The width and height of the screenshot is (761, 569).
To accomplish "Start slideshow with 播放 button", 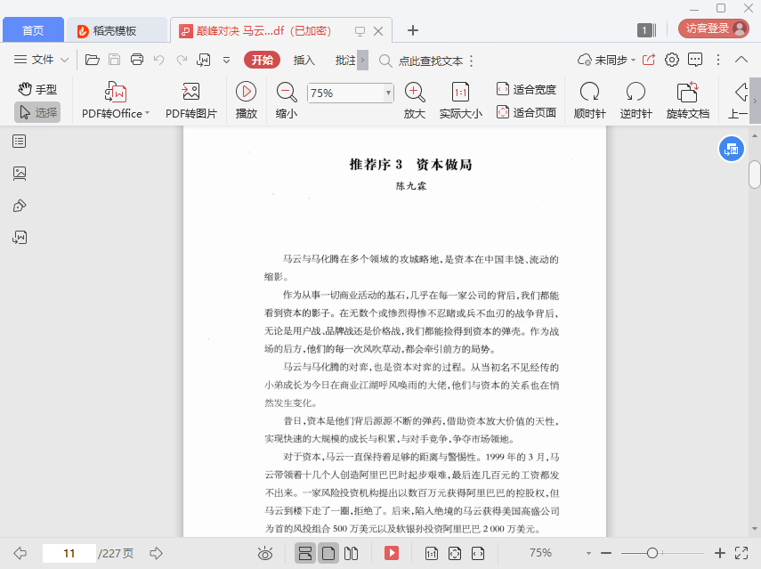I will point(246,101).
